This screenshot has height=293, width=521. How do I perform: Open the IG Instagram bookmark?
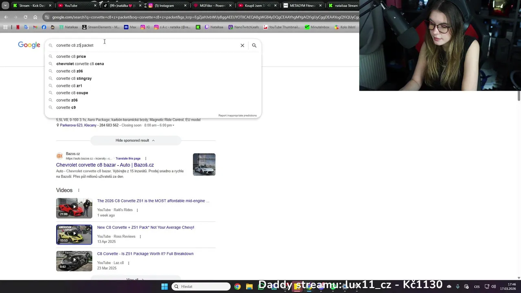click(145, 27)
